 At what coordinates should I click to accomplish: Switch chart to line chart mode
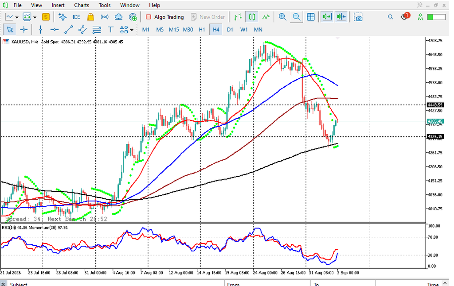point(266,17)
